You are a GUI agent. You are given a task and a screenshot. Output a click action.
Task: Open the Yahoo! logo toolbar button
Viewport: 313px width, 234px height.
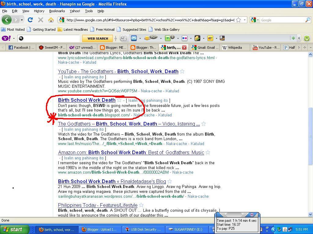6,38
